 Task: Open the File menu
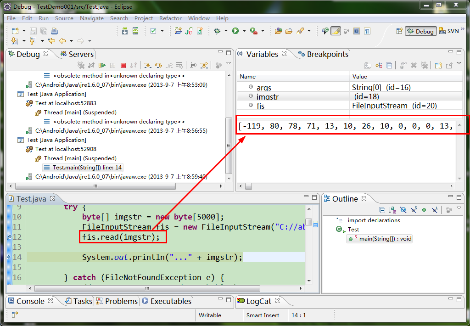click(11, 18)
